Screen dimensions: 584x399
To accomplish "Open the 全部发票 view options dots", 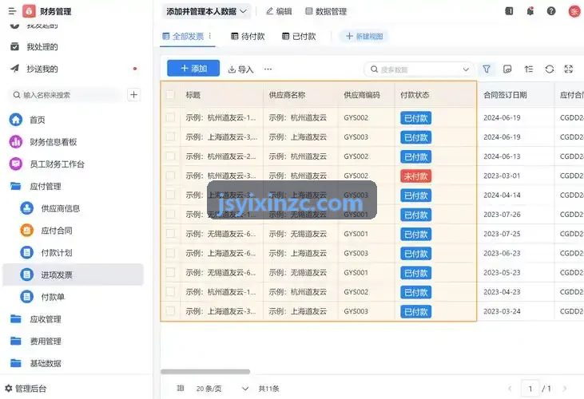I will (210, 36).
